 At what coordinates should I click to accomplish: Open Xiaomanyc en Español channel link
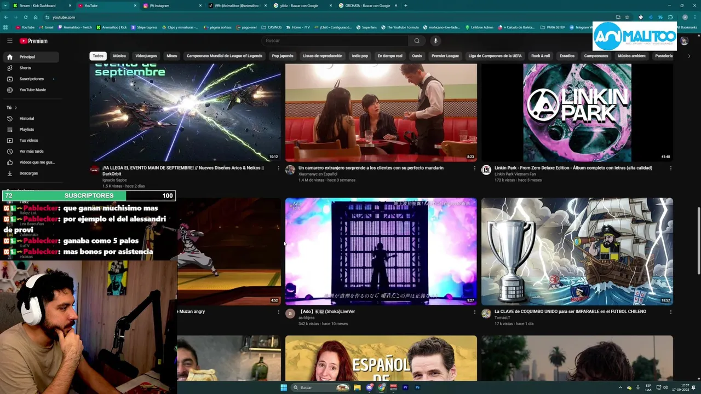click(x=318, y=174)
